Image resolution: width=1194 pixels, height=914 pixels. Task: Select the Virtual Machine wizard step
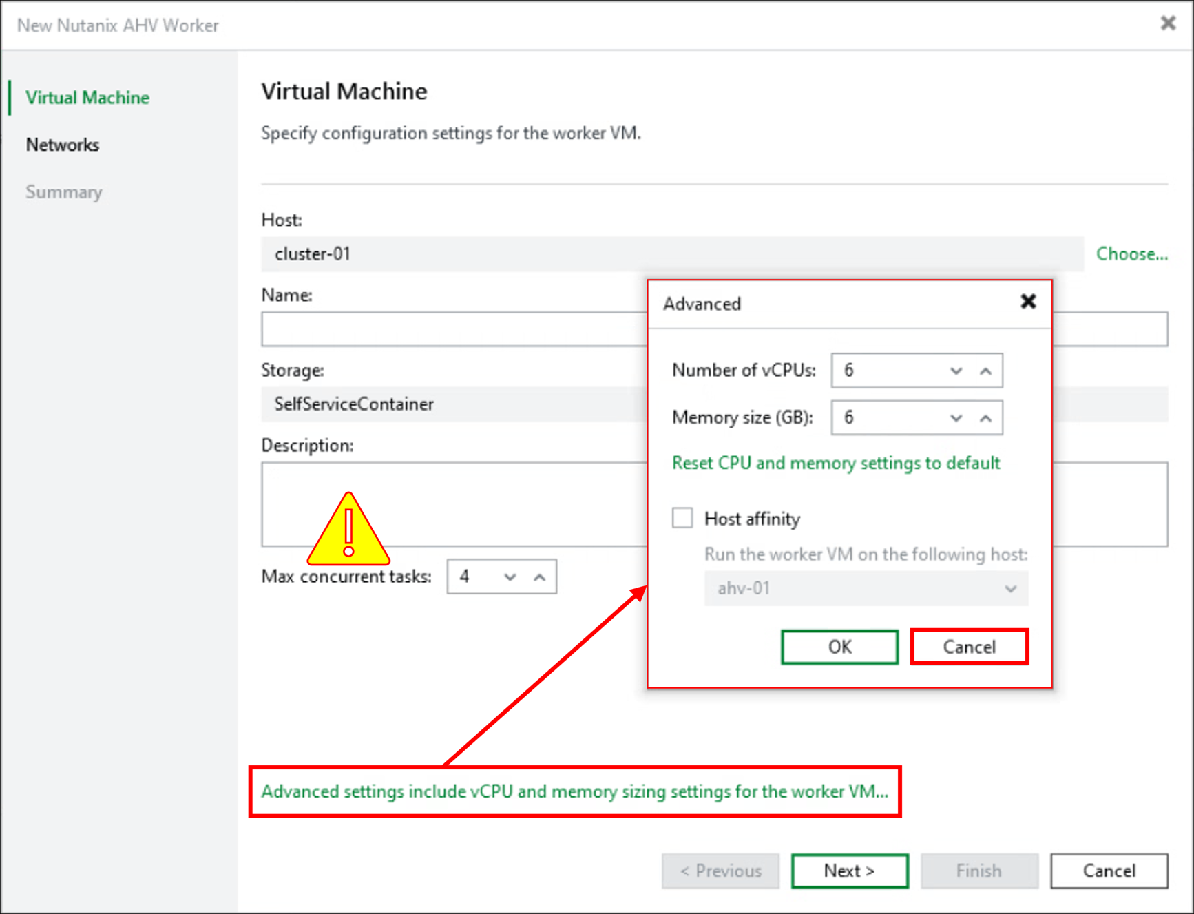click(87, 97)
